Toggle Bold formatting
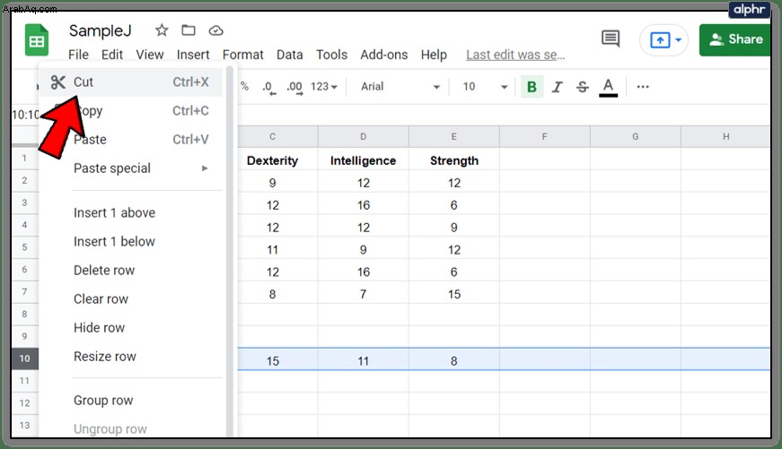The height and width of the screenshot is (449, 782). coord(532,87)
